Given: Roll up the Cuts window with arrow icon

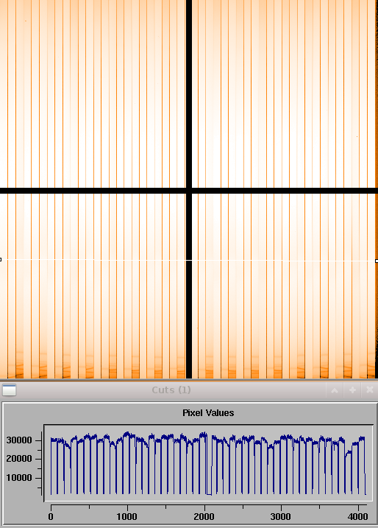Looking at the screenshot, I should (335, 390).
